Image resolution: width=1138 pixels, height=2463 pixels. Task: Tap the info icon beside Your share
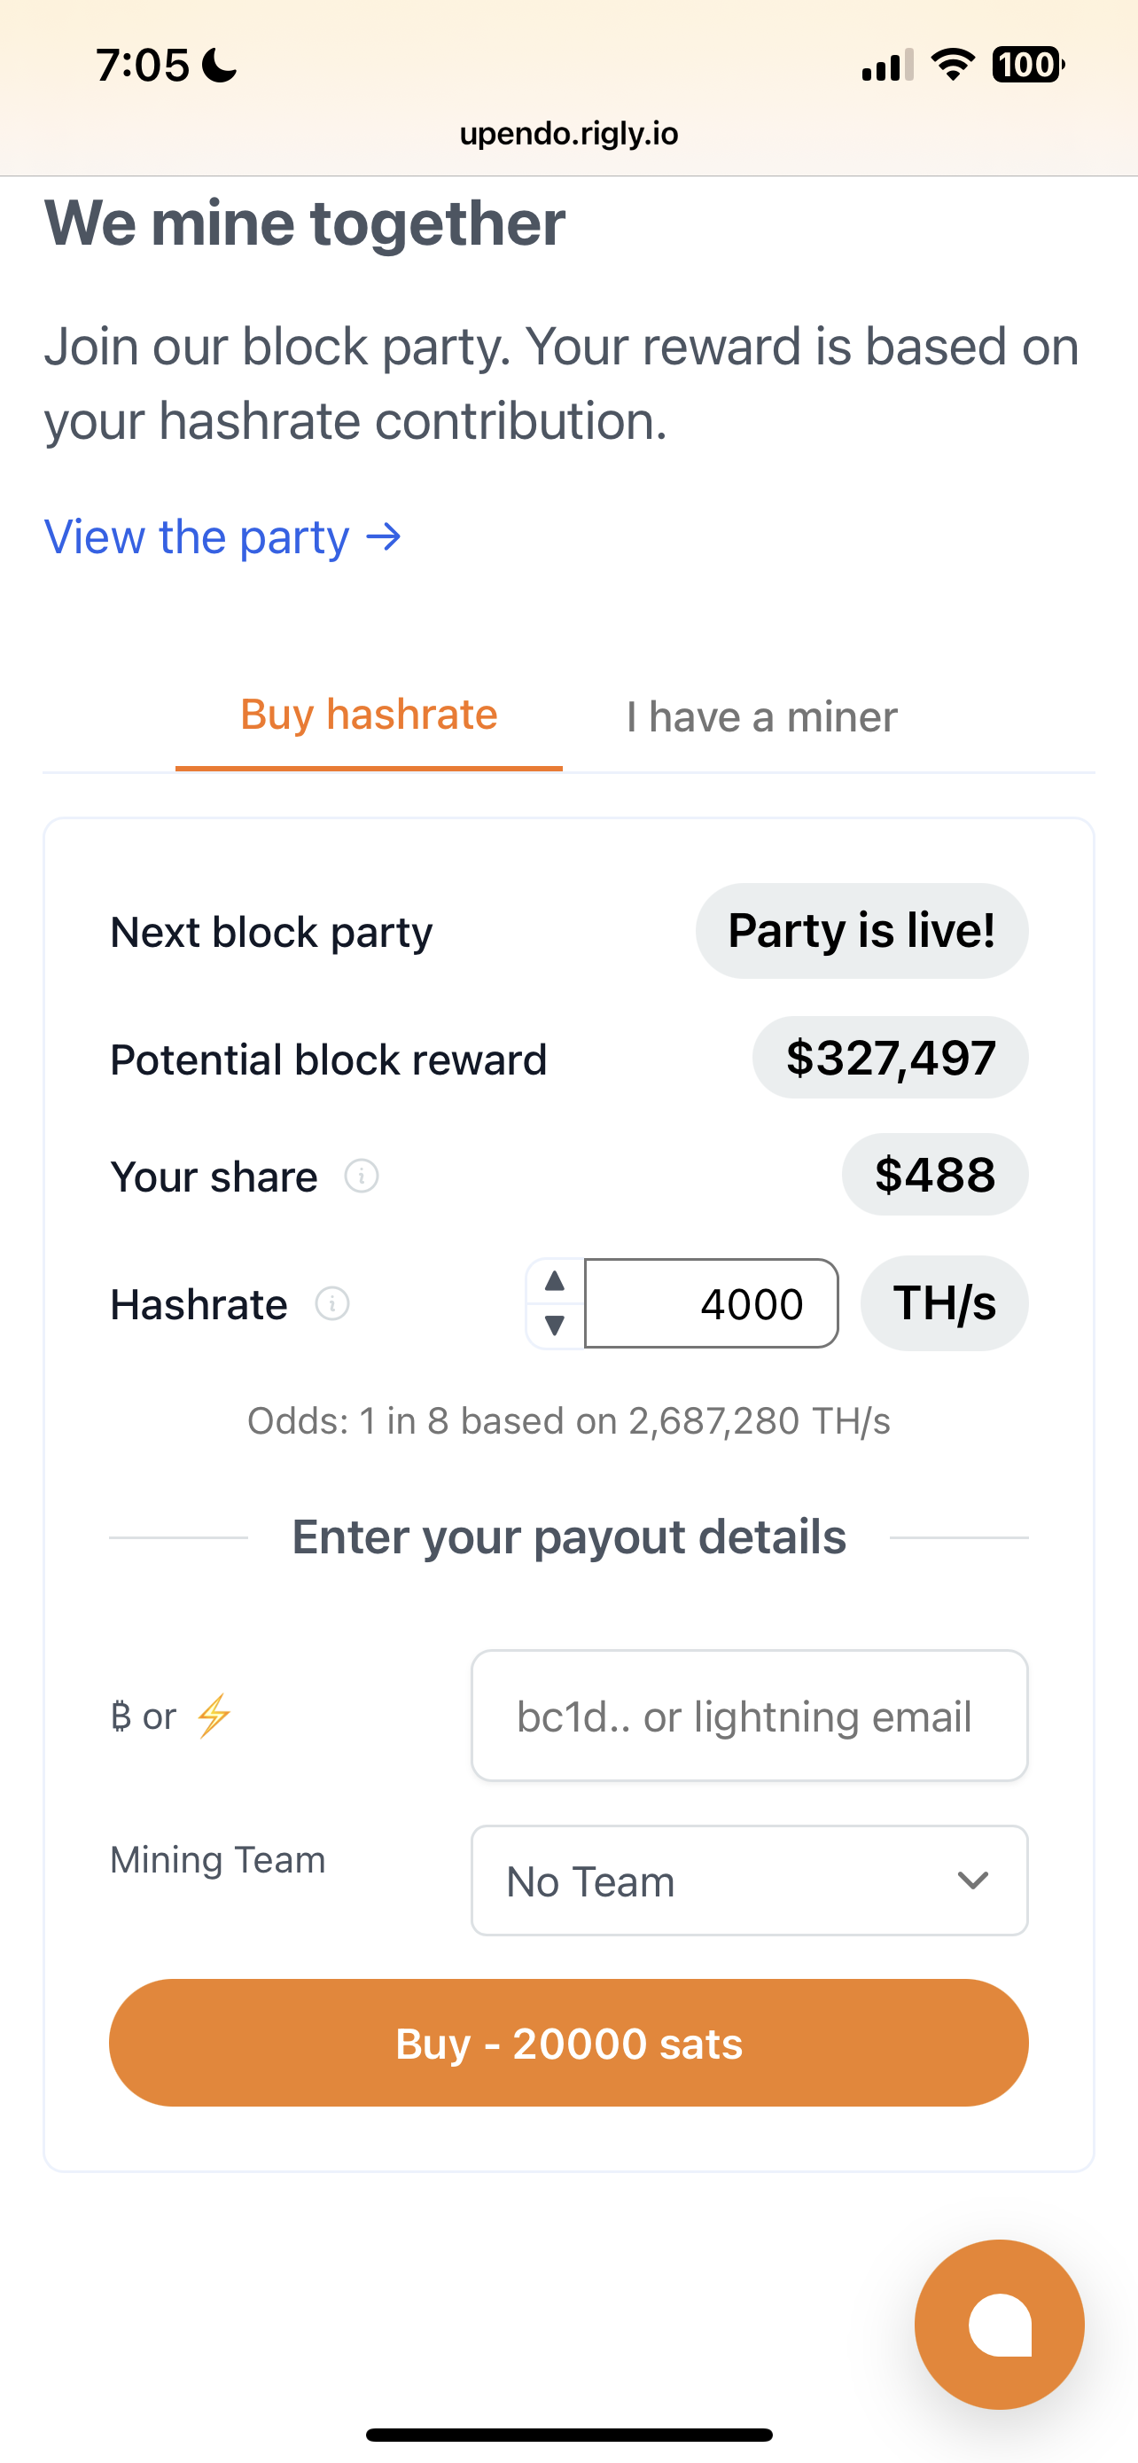(362, 1175)
